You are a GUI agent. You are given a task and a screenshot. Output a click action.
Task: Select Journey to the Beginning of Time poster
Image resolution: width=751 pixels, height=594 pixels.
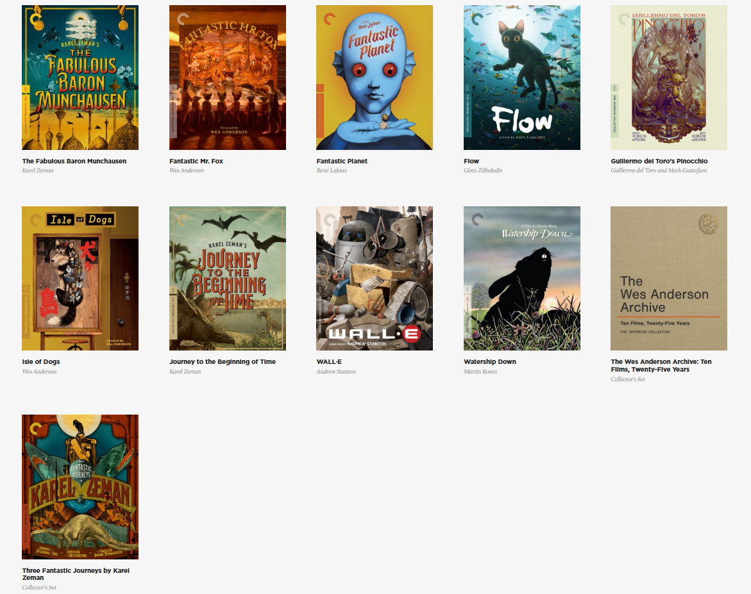pos(227,278)
